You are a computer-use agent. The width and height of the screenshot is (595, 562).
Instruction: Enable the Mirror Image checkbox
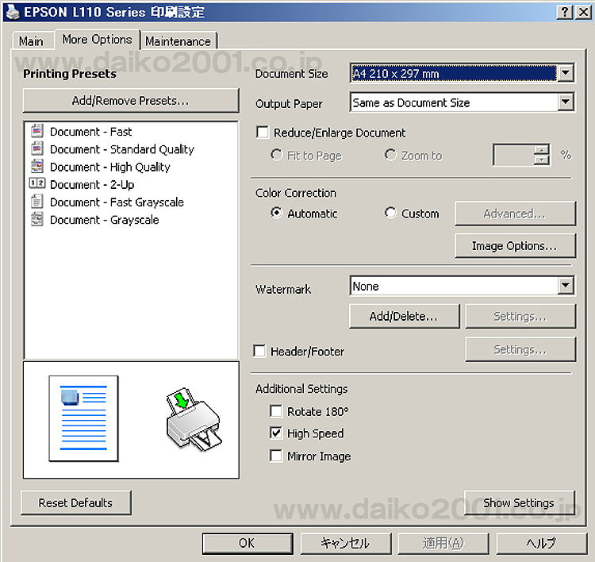pos(276,456)
